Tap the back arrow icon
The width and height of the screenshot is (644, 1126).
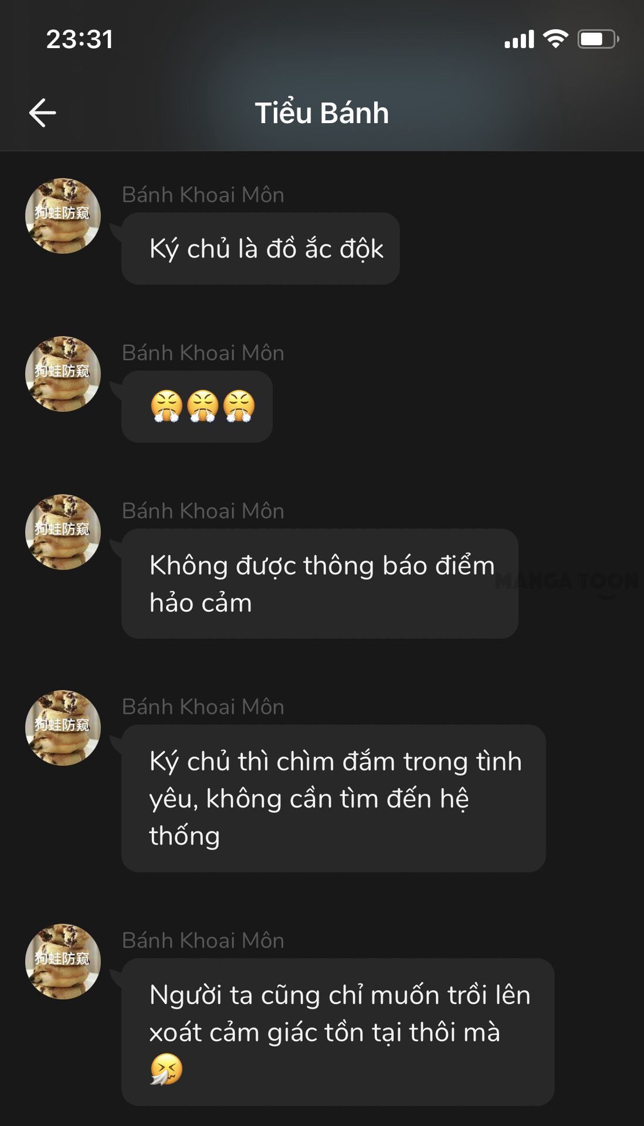point(43,113)
